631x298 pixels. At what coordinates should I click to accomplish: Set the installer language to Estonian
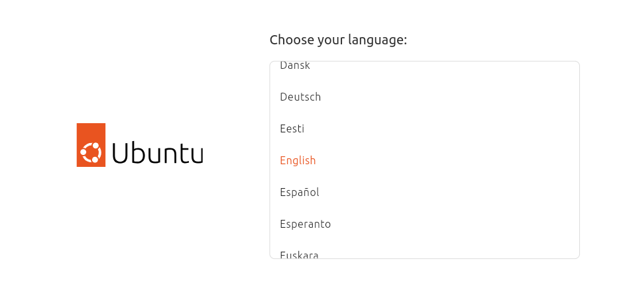tap(292, 128)
